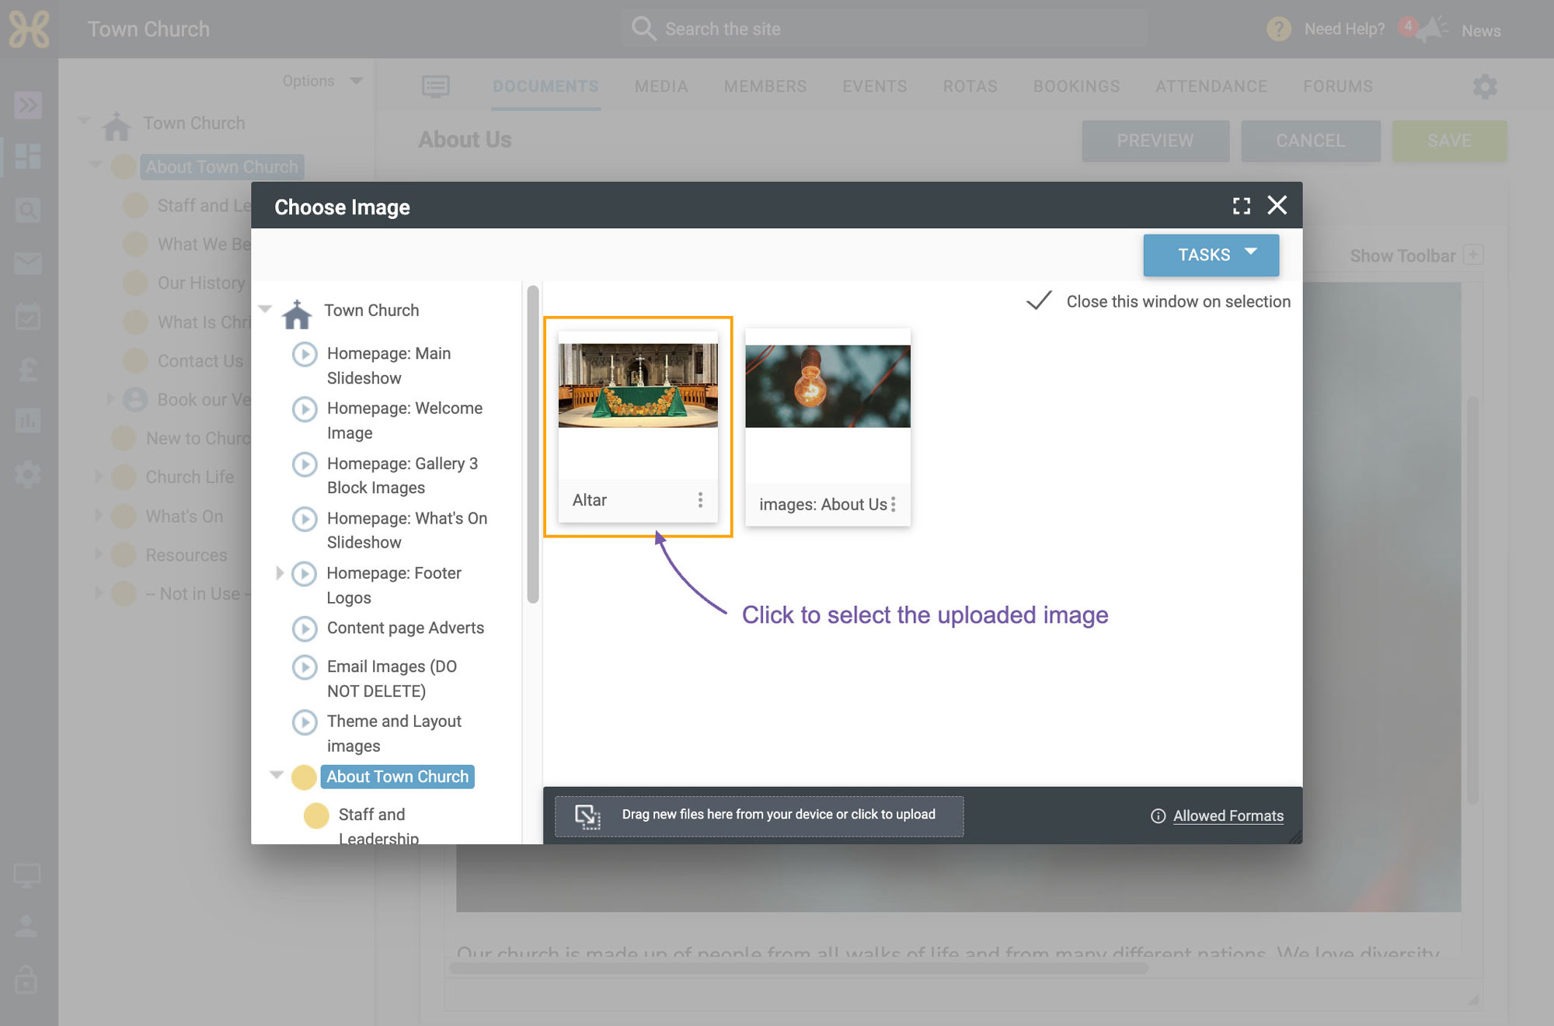Click the Search the site field

click(x=884, y=29)
